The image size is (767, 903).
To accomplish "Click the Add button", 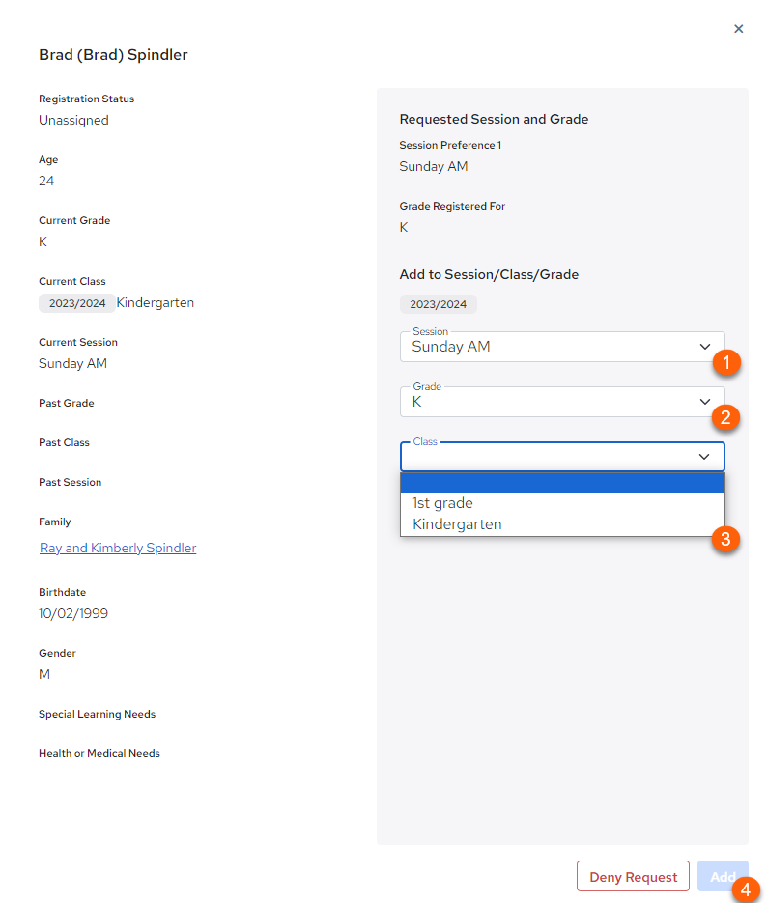I will (723, 876).
